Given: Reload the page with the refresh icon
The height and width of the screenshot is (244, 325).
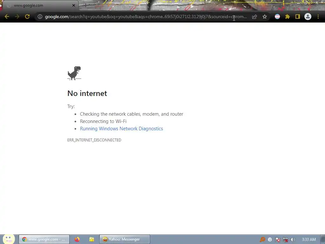Looking at the screenshot, I should pos(27,17).
